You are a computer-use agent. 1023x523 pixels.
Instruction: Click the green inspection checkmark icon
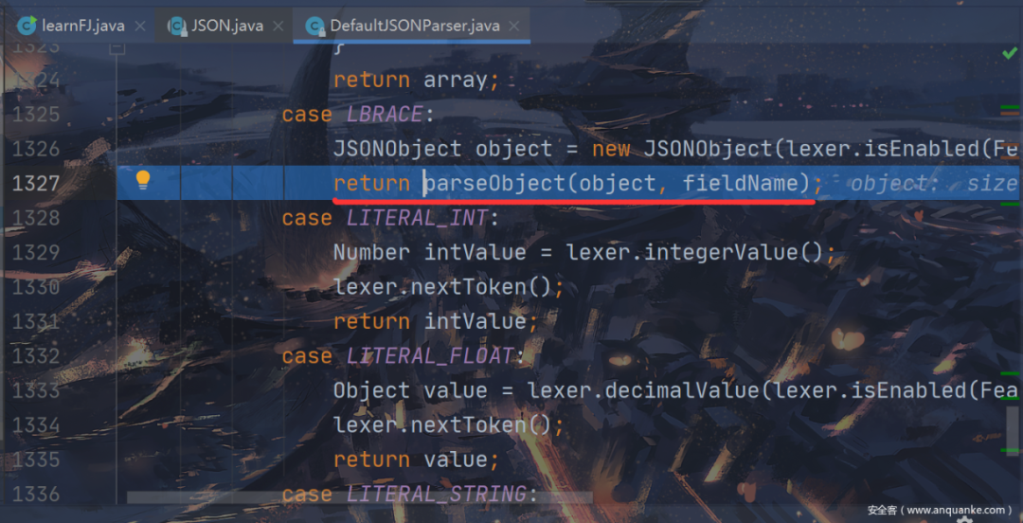point(1010,54)
